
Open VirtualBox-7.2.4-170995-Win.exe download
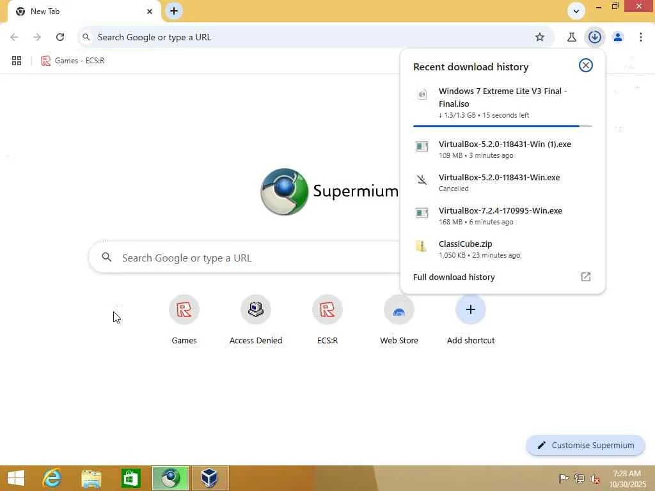pyautogui.click(x=503, y=216)
